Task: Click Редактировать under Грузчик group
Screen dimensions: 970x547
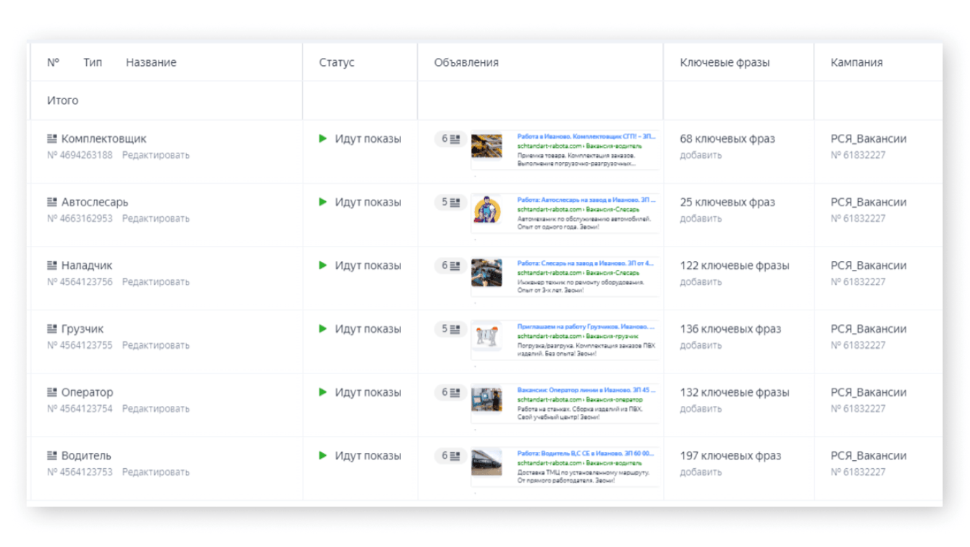Action: point(156,345)
